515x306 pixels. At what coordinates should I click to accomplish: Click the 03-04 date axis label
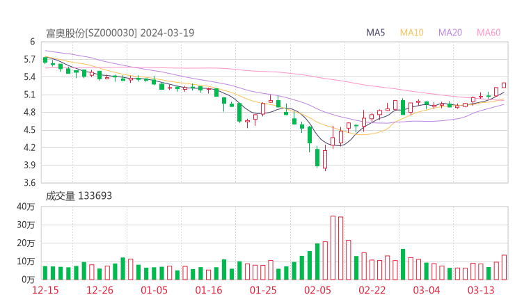427,290
